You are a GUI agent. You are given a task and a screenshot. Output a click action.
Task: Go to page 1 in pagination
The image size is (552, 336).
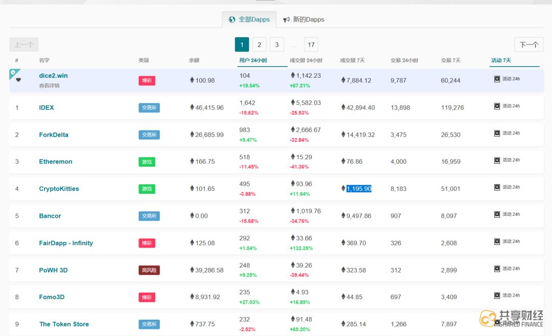[242, 44]
